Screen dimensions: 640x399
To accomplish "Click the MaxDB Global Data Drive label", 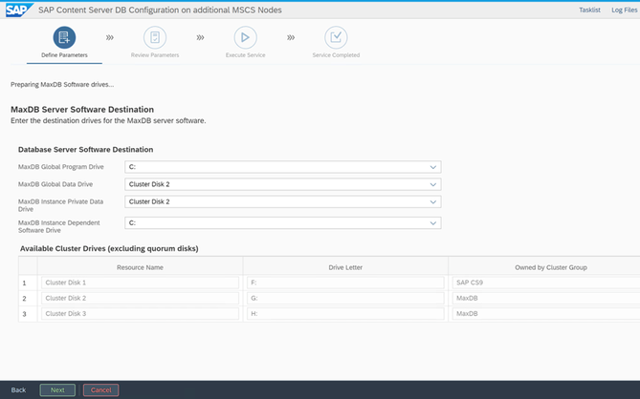I will coord(55,184).
